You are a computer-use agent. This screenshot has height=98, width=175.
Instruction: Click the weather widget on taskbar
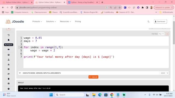click(x=10, y=95)
